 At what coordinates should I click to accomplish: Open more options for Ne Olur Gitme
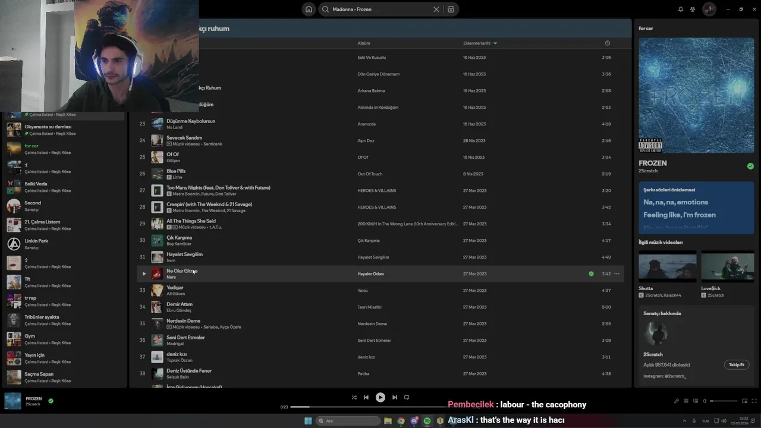click(x=617, y=273)
